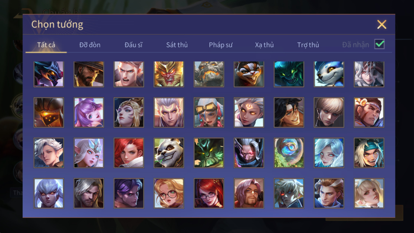
Task: Open the Trợ thủ category tab
Action: (x=308, y=45)
